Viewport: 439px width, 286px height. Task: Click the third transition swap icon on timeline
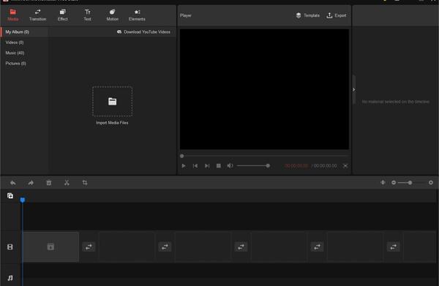(x=241, y=247)
